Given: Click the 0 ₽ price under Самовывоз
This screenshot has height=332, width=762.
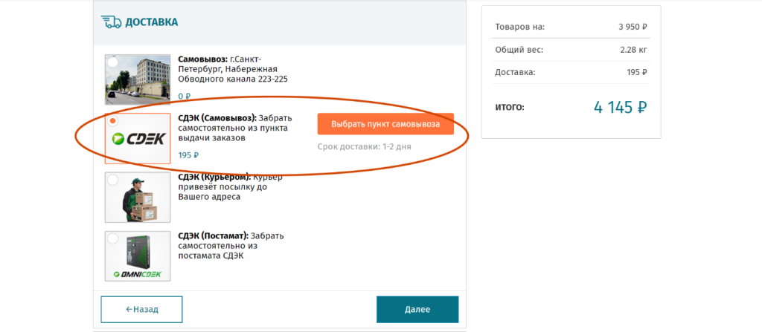Looking at the screenshot, I should tap(185, 96).
